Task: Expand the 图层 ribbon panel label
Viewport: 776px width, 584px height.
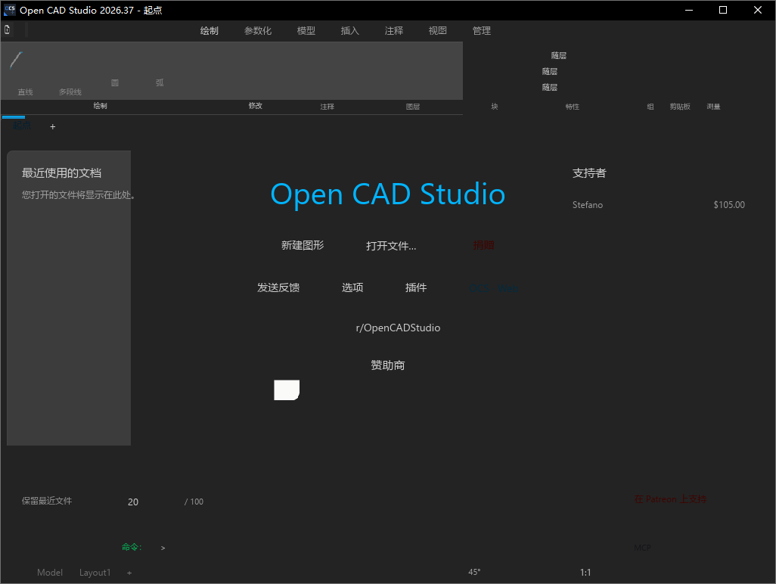Action: [x=413, y=107]
